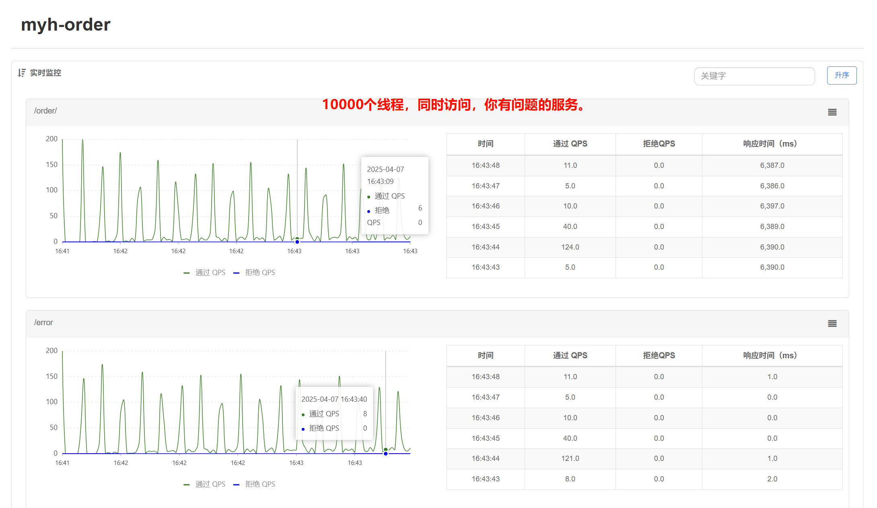Click the sort icon beside 实时监控
Viewport: 877px width, 508px height.
[x=22, y=73]
